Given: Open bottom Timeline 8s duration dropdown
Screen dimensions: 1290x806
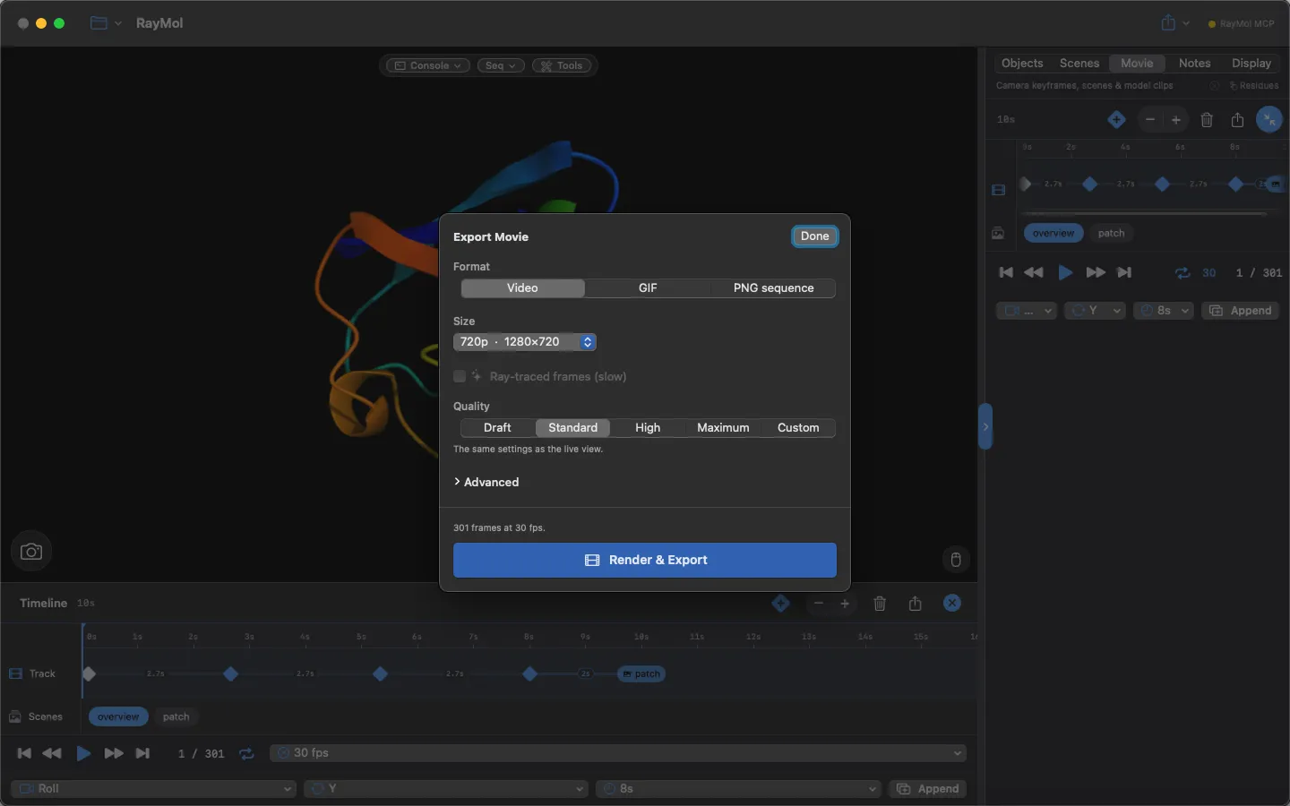Looking at the screenshot, I should tap(738, 789).
